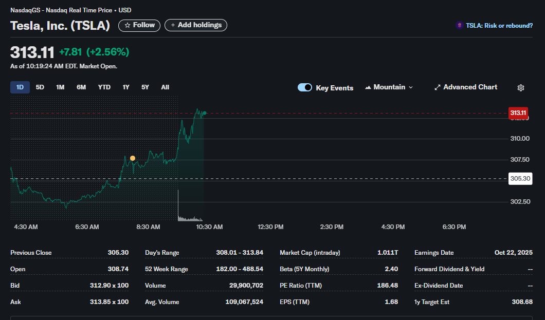Click the Ask value 313.85 x 100
This screenshot has height=320, width=545.
click(x=109, y=302)
